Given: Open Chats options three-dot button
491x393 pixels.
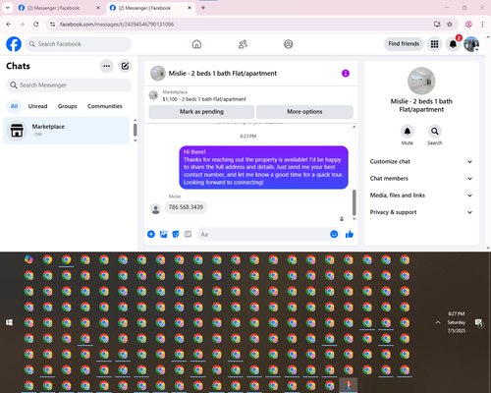Looking at the screenshot, I should click(x=106, y=66).
